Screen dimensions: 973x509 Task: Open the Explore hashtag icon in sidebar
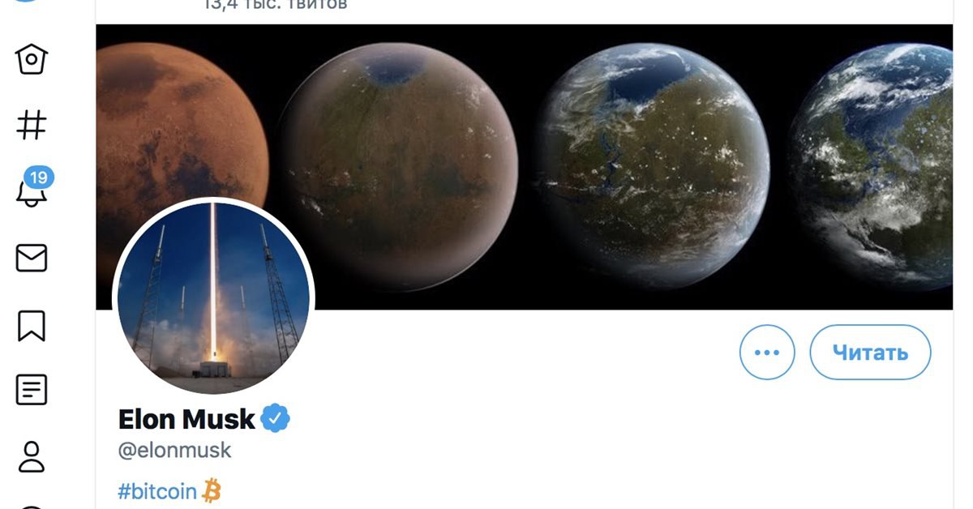coord(32,125)
